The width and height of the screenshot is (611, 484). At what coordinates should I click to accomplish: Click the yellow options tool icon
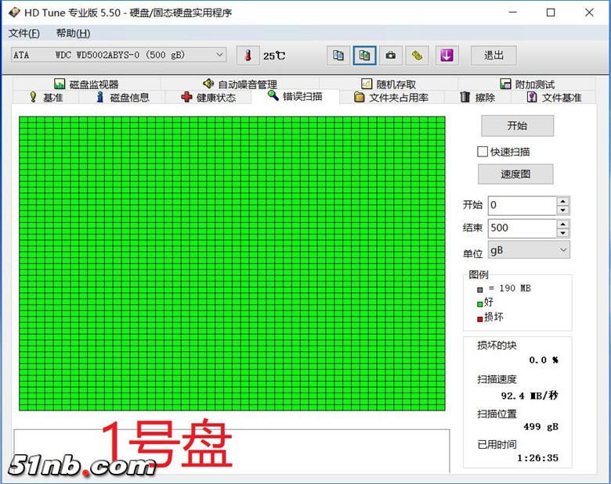click(418, 56)
